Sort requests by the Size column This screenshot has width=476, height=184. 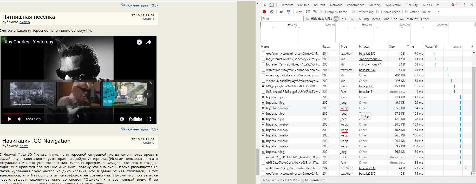pyautogui.click(x=397, y=46)
